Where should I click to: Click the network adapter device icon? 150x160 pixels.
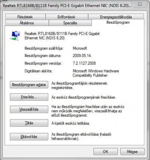pyautogui.click(x=15, y=36)
